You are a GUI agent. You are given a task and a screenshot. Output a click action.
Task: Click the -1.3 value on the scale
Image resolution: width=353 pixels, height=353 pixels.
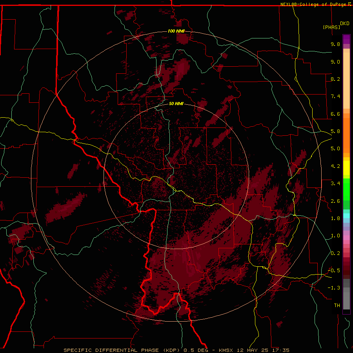[334, 288]
